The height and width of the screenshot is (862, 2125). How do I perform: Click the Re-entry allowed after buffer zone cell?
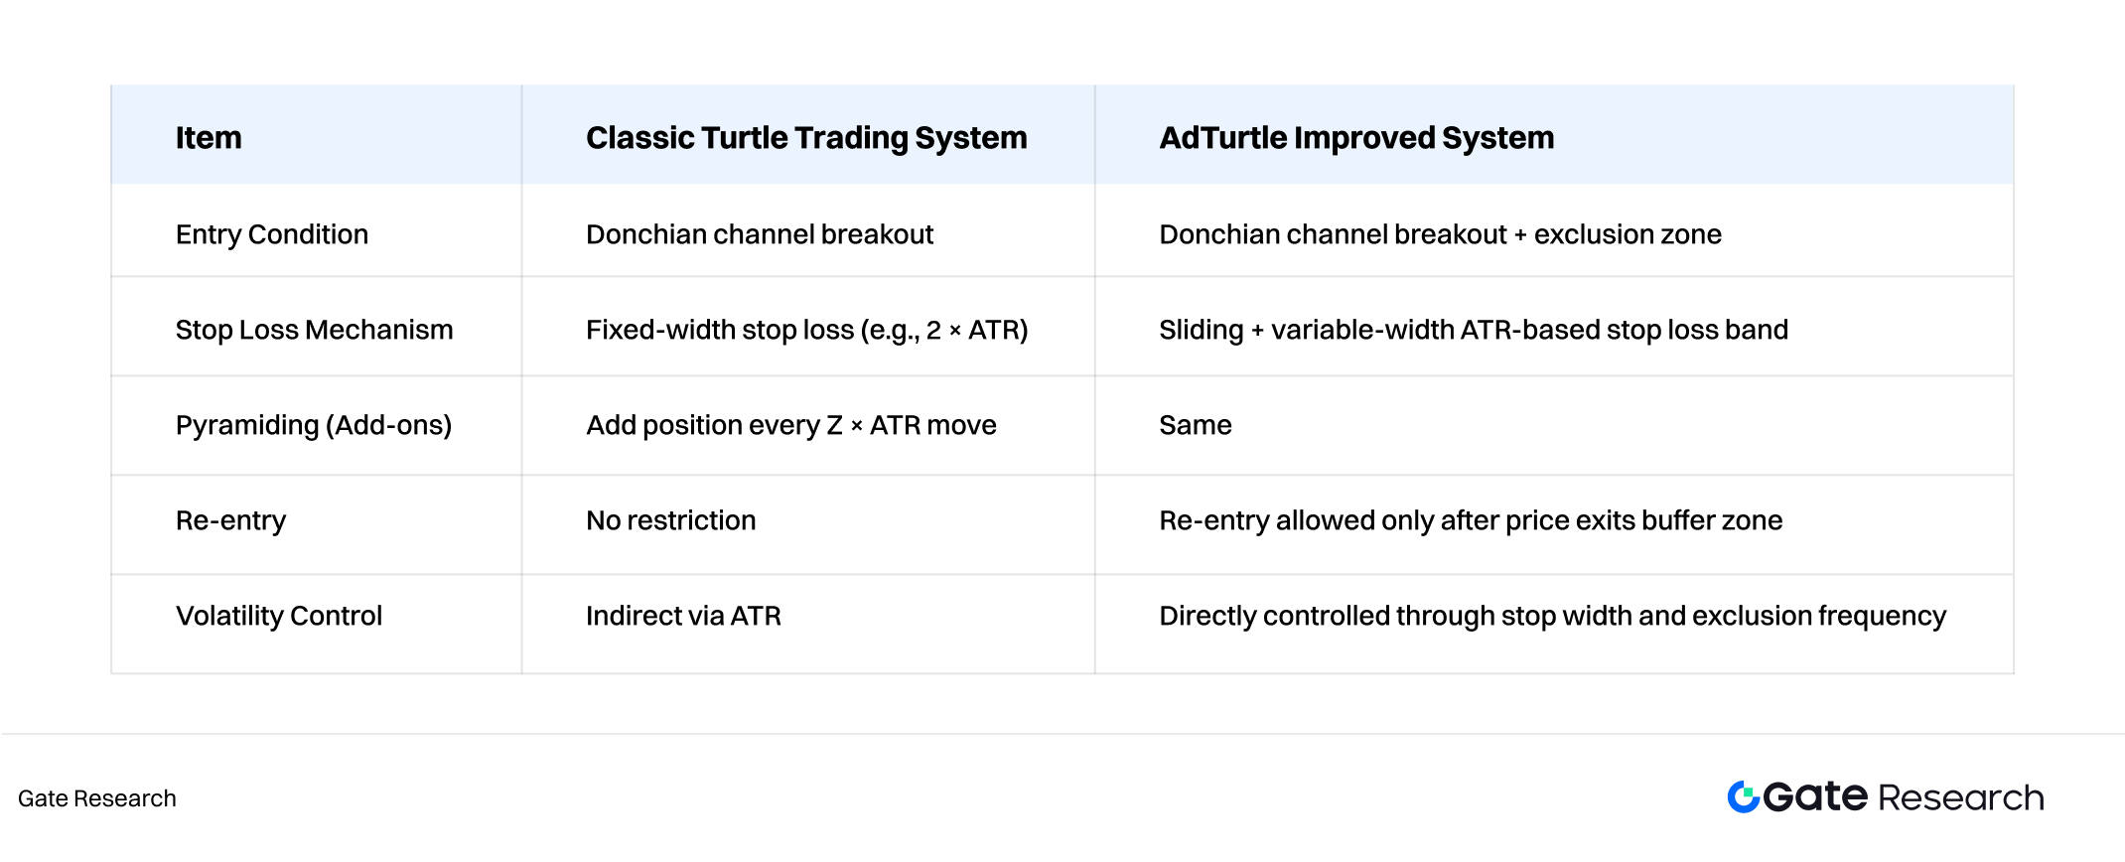pos(1471,520)
